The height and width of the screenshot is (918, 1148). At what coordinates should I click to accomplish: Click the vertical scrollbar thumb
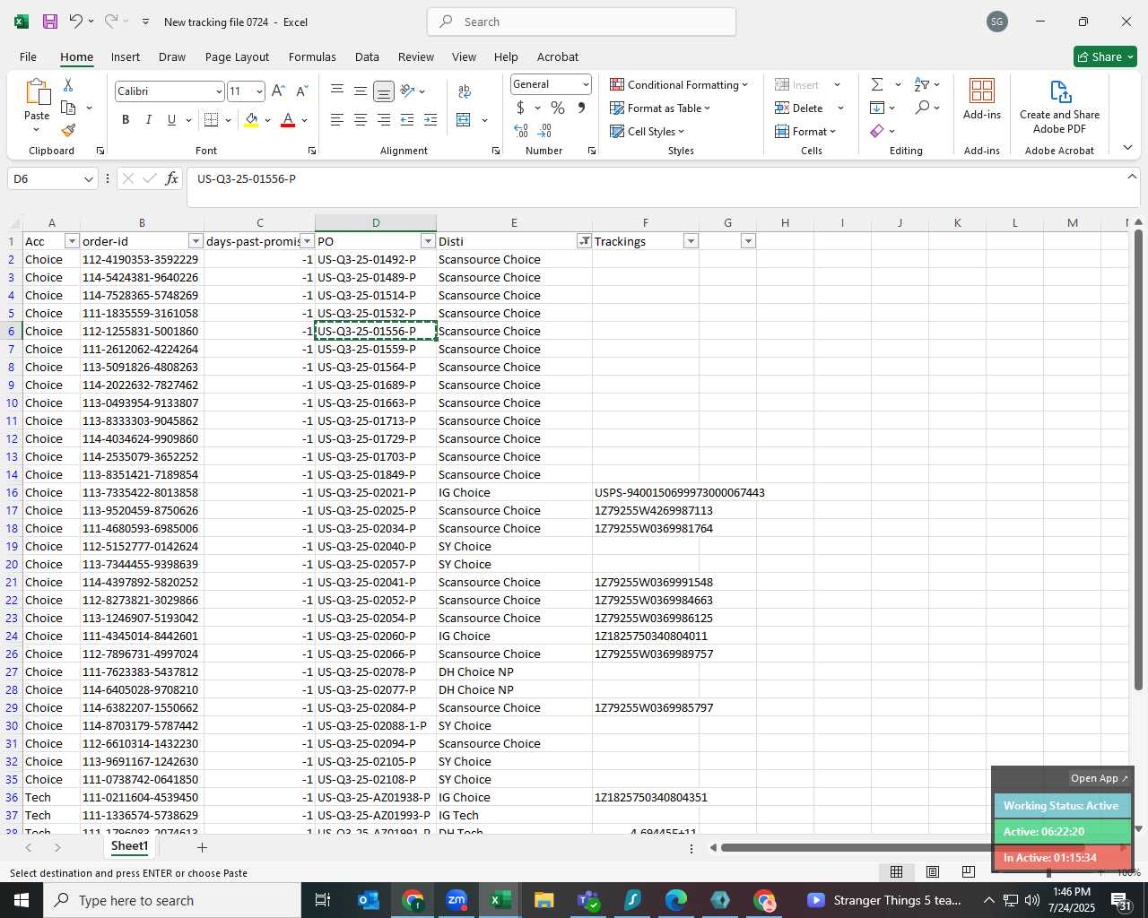[1138, 459]
